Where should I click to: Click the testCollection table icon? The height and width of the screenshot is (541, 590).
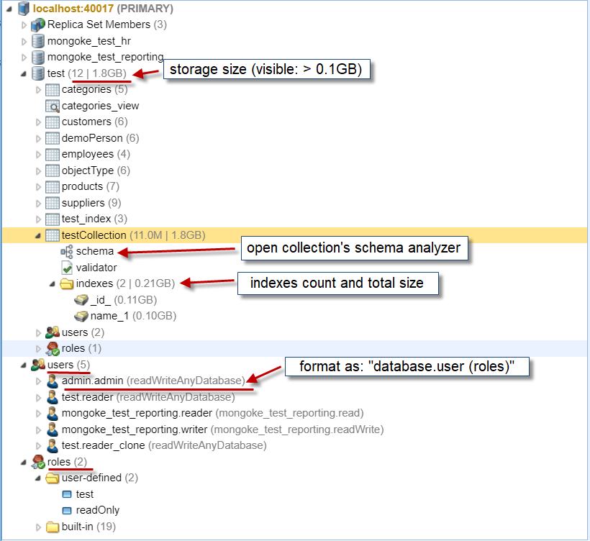[x=53, y=235]
